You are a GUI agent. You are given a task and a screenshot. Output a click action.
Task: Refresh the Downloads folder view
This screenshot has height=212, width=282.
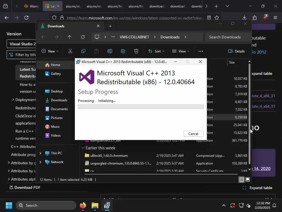click(x=83, y=37)
